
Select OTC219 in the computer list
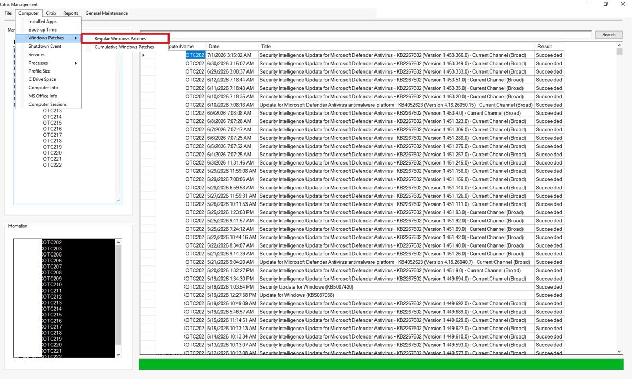point(52,147)
